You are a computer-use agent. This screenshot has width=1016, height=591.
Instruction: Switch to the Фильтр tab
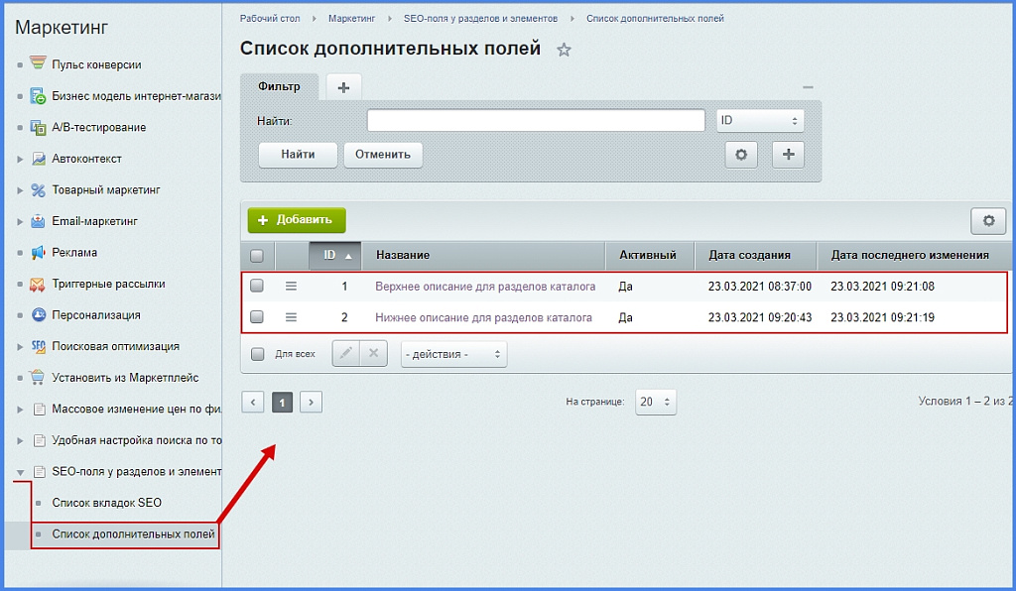coord(279,85)
